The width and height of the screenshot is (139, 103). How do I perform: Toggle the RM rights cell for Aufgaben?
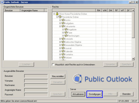[x=99, y=23]
